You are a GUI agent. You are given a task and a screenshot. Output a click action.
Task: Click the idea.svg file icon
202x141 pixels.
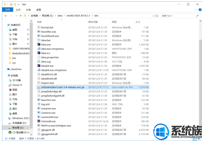(x=39, y=62)
